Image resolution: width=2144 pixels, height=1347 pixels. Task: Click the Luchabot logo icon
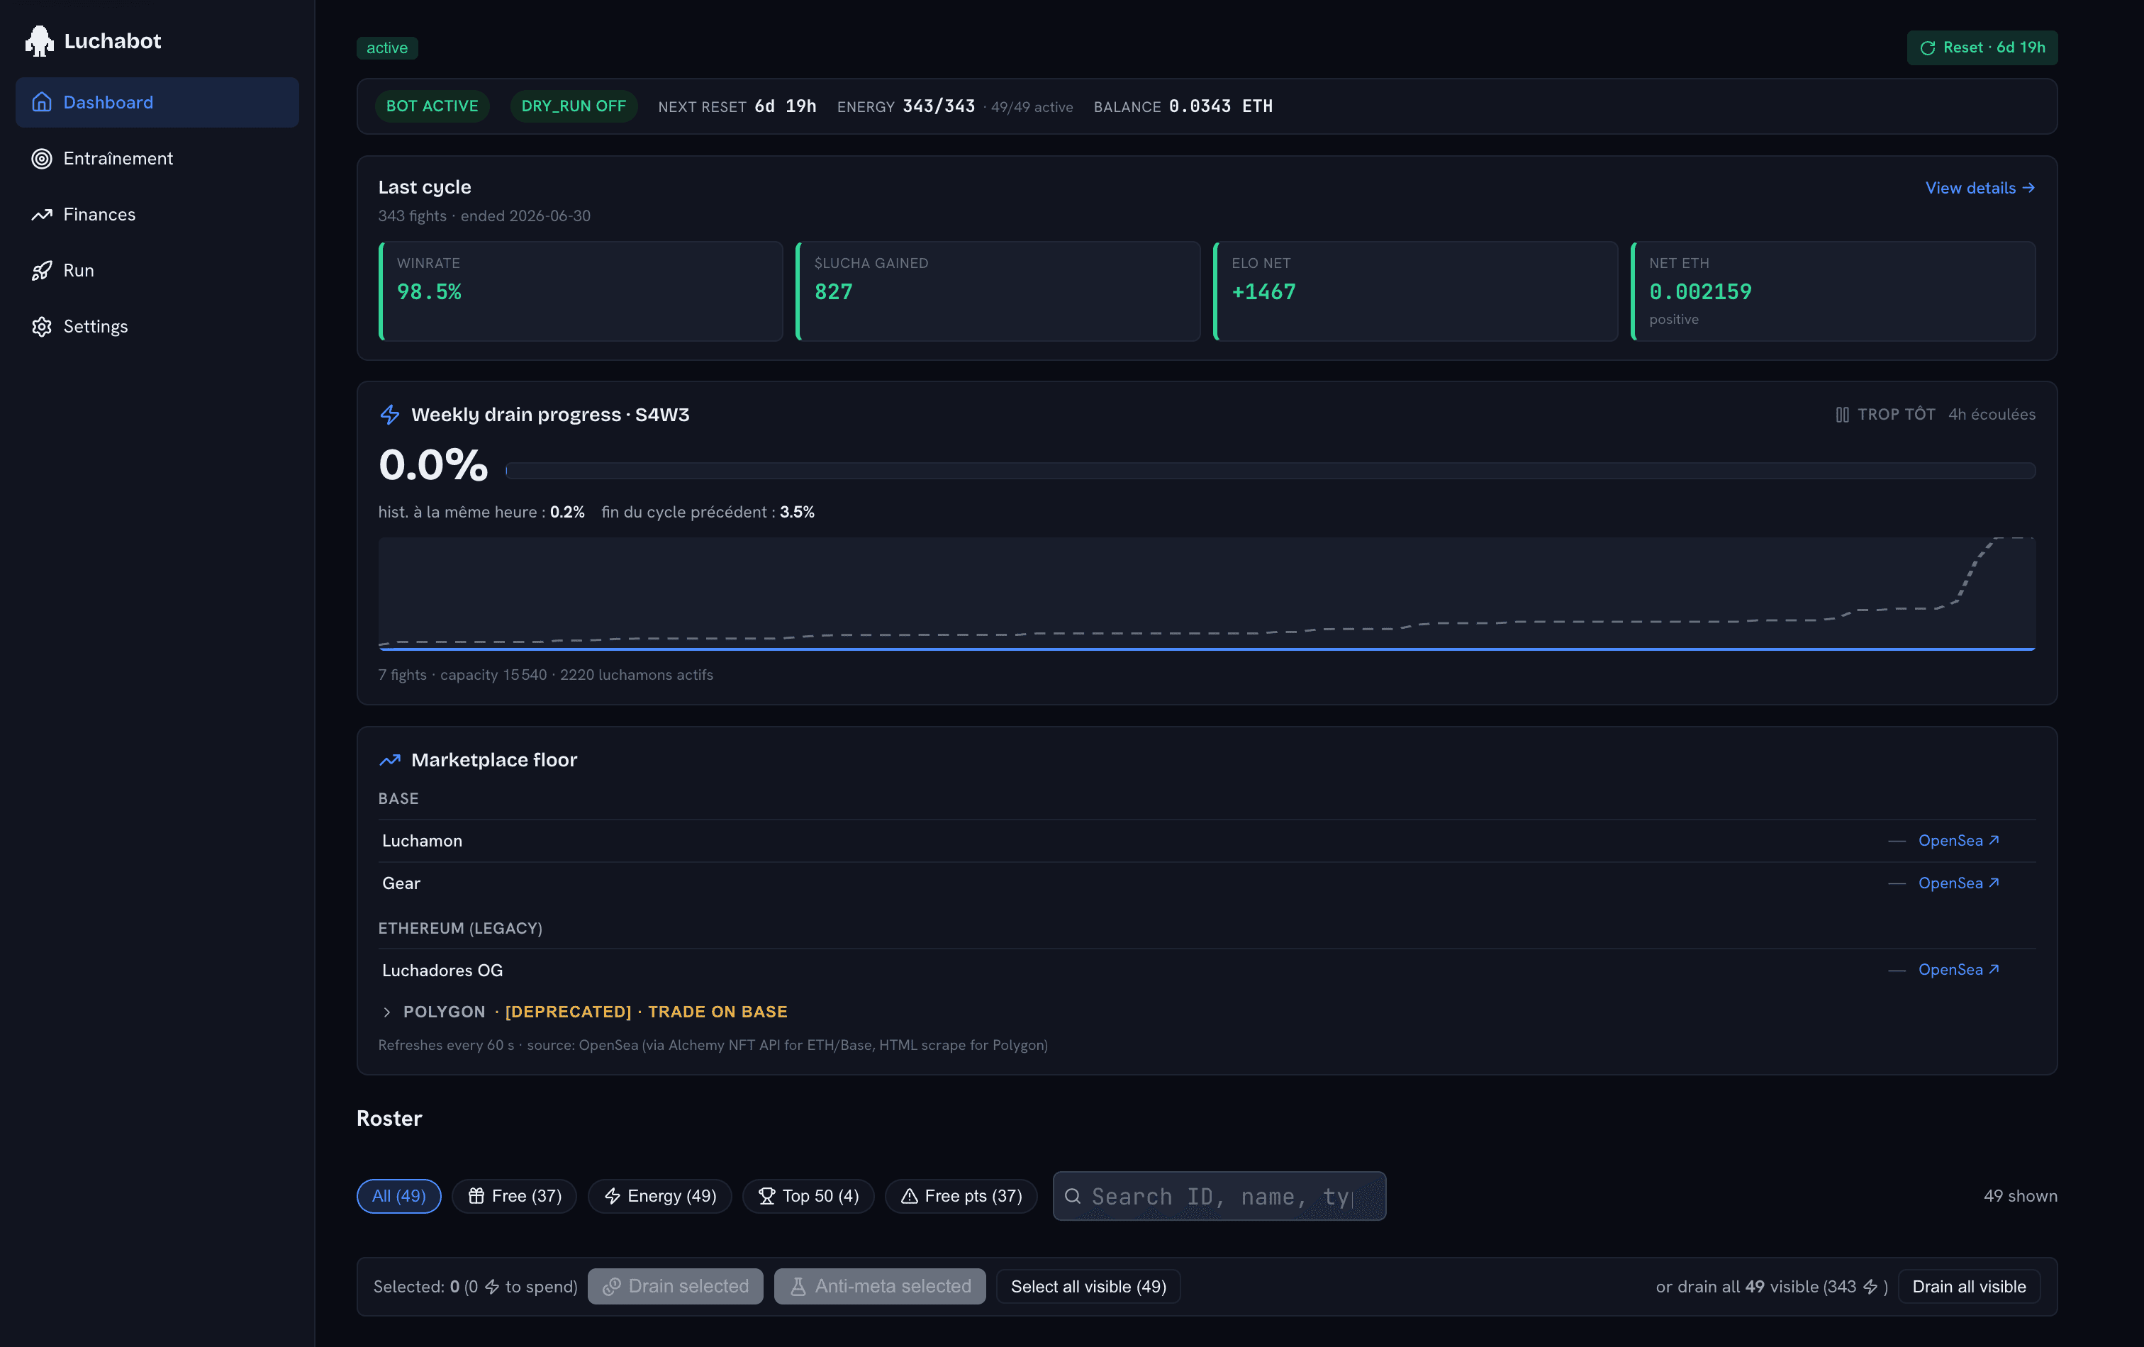(x=39, y=41)
